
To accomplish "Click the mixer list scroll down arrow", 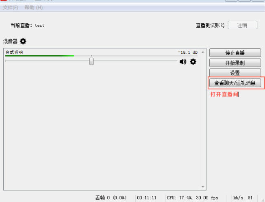I will coord(203,187).
